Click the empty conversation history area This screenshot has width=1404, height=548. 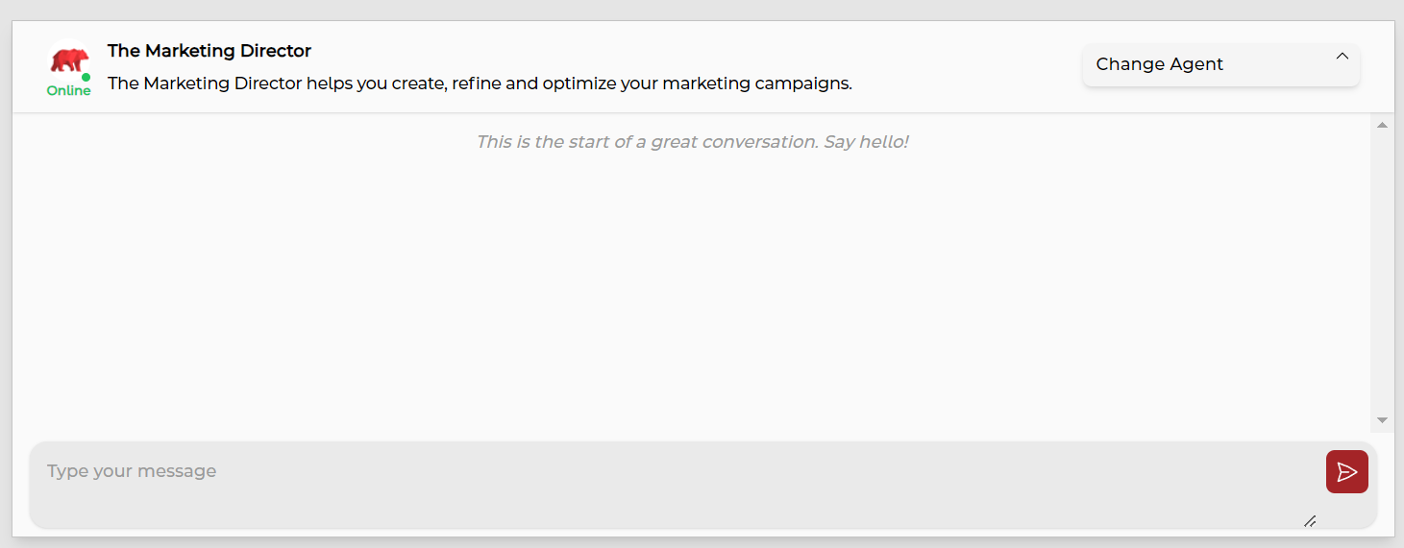point(673,288)
